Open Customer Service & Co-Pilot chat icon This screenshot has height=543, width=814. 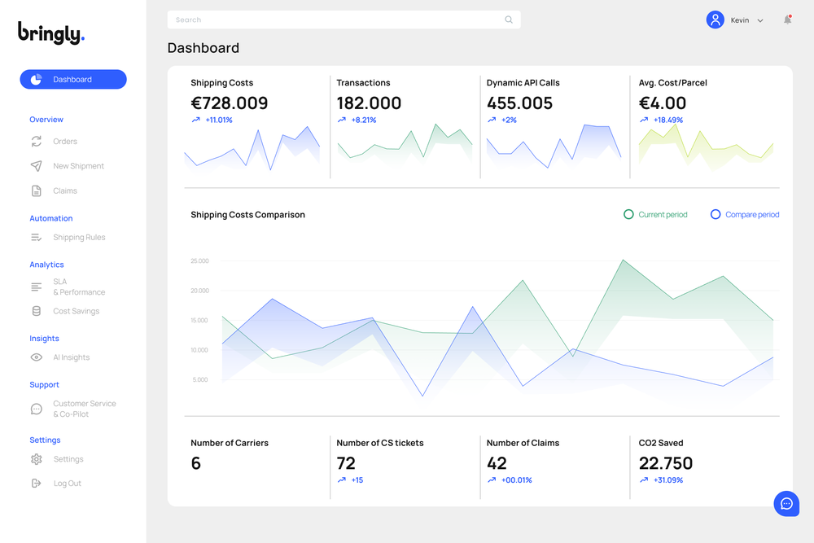[x=37, y=408]
